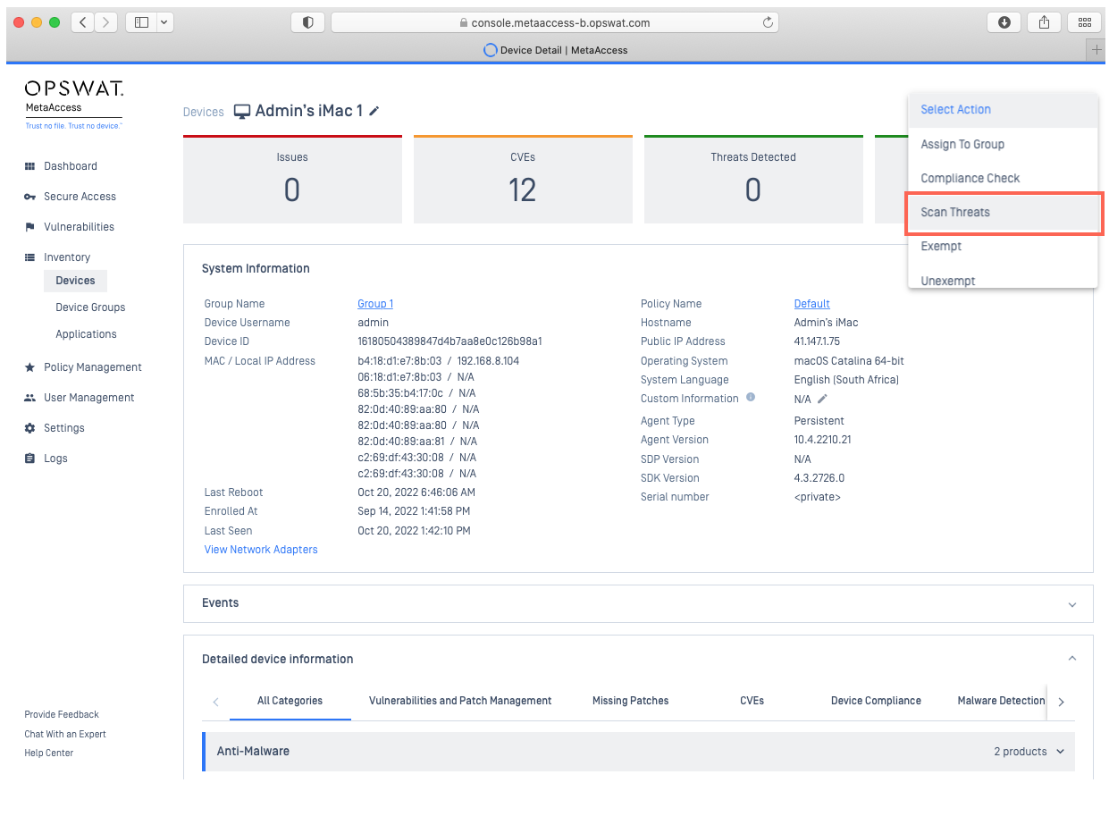Open Default policy link
This screenshot has width=1109, height=825.
812,304
